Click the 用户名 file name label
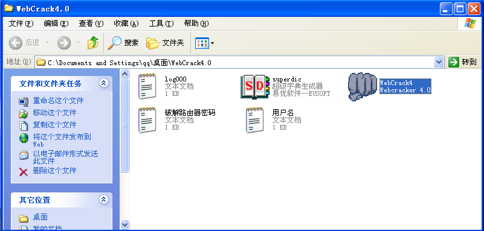The height and width of the screenshot is (231, 484). click(283, 113)
